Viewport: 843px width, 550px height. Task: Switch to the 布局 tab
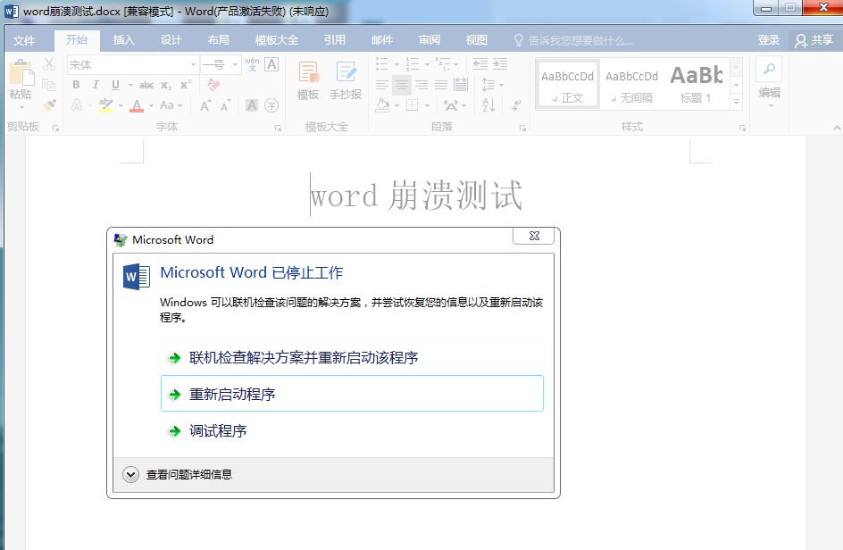pyautogui.click(x=218, y=40)
